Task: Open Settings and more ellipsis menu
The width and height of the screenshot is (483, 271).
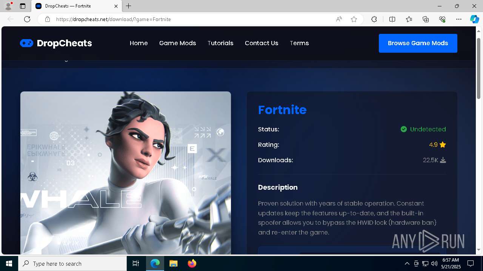Action: click(x=459, y=19)
